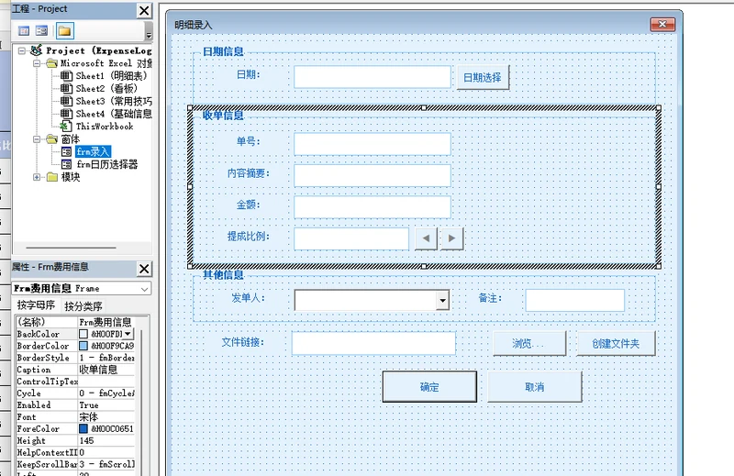Image resolution: width=734 pixels, height=476 pixels.
Task: Click the frm日历选择器 form icon
Action: [x=66, y=164]
